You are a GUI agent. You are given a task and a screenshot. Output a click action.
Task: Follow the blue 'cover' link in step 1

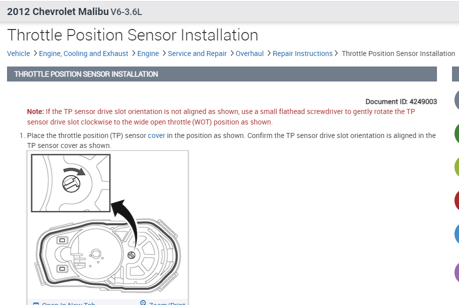click(x=157, y=135)
